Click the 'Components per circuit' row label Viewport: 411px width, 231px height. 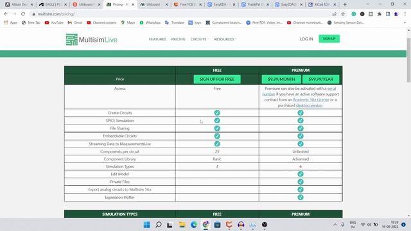(x=120, y=151)
